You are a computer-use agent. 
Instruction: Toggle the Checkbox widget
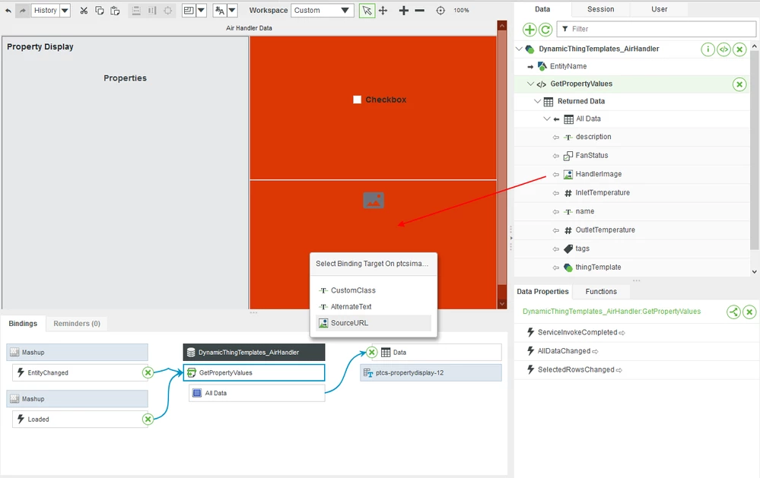[x=358, y=100]
